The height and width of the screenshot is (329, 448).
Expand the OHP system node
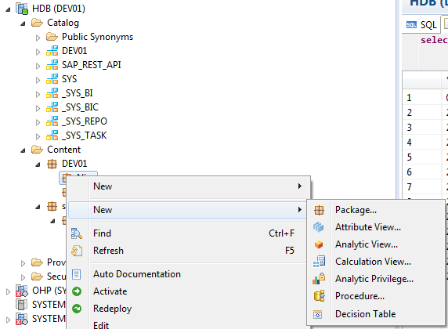tap(9, 291)
